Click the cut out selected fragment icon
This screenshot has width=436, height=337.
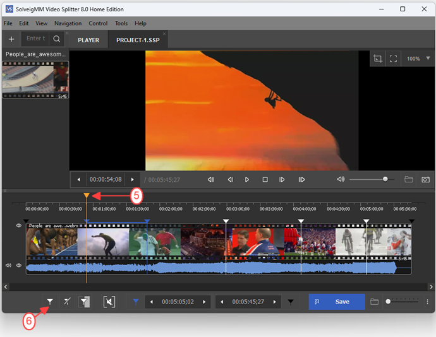[x=109, y=302]
